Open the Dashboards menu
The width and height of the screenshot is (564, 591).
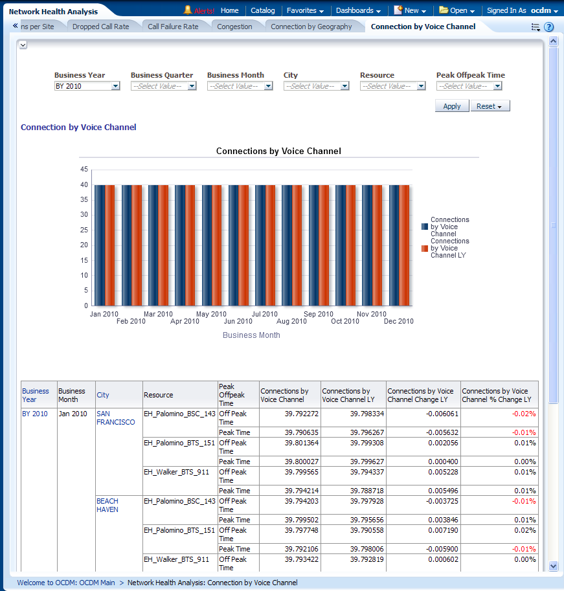point(358,10)
